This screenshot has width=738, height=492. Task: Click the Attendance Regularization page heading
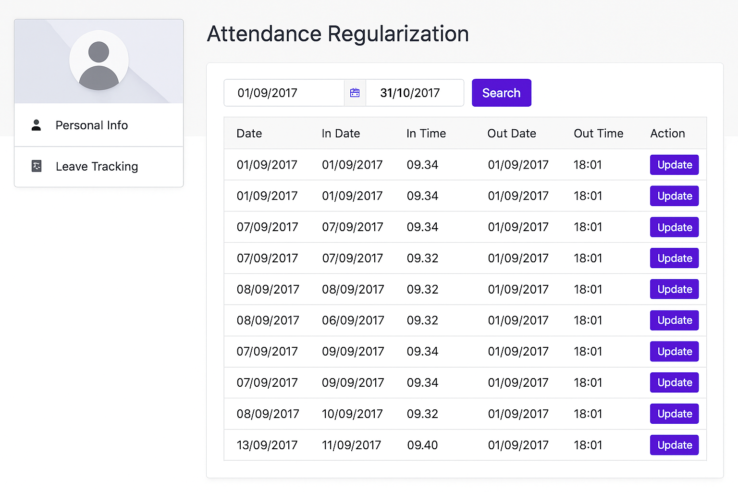[338, 34]
